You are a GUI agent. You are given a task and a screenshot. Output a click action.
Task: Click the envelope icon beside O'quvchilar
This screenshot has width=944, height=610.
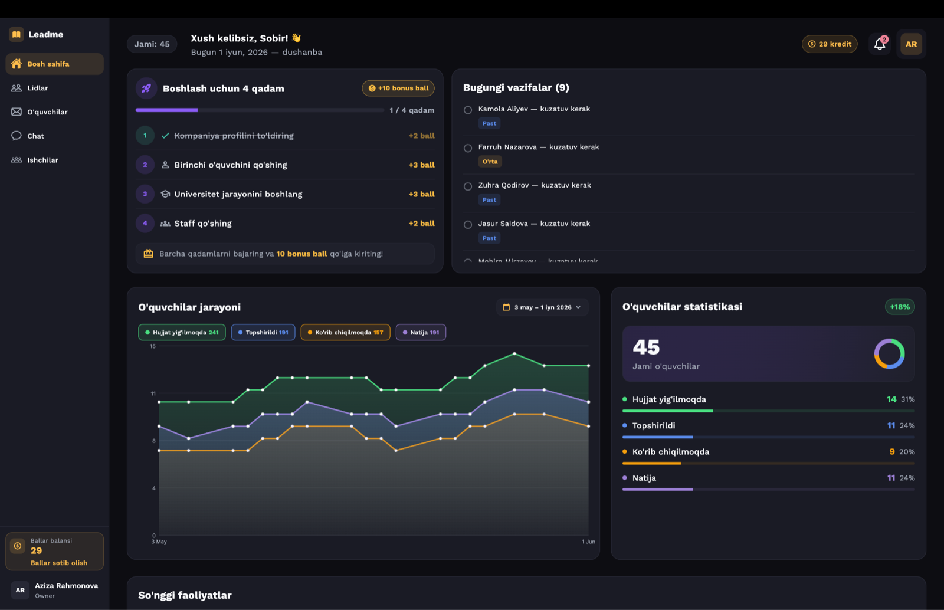click(x=17, y=111)
